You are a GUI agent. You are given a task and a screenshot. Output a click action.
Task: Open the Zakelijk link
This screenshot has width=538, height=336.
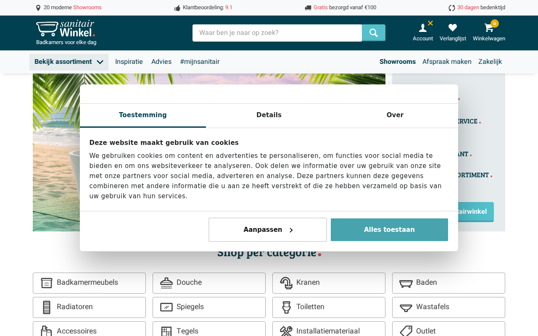coord(490,62)
